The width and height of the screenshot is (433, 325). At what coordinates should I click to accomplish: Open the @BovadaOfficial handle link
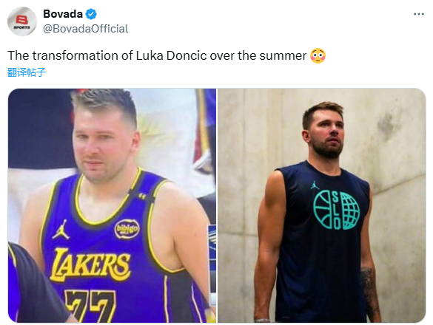click(86, 29)
